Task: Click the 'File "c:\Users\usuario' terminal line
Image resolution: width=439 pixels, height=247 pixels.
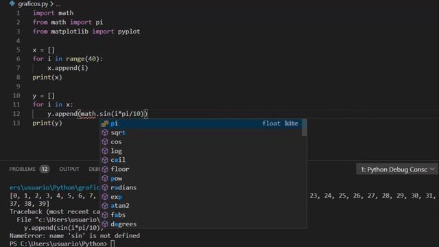Action: (58, 220)
